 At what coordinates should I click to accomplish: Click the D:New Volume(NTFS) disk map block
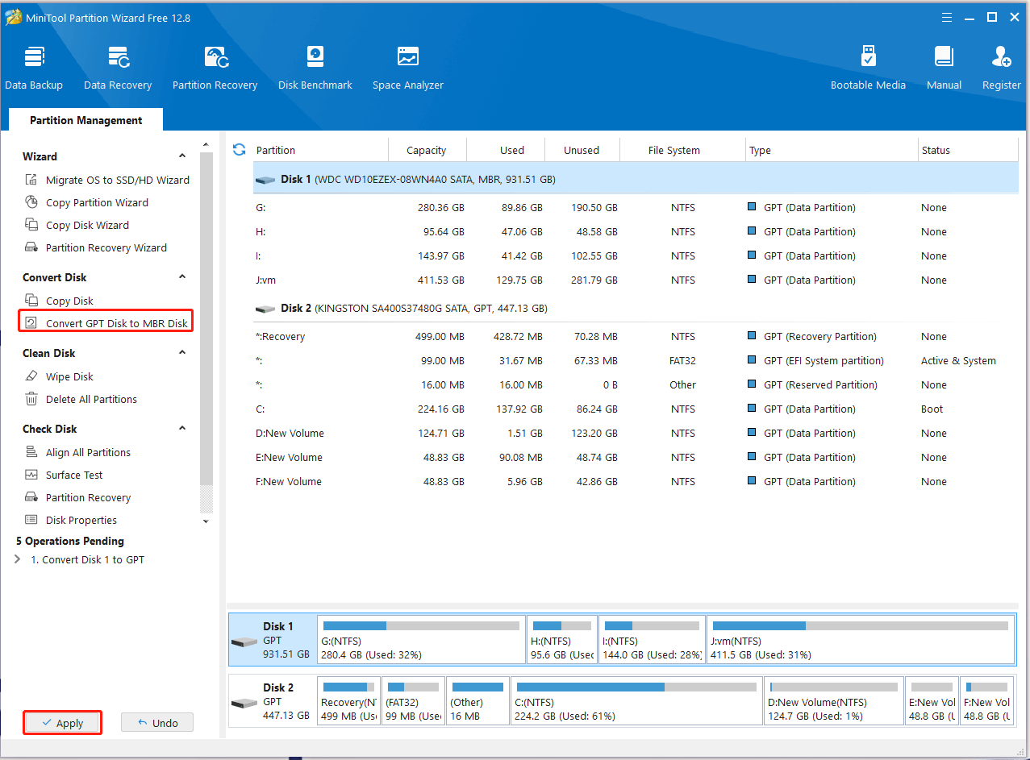834,700
